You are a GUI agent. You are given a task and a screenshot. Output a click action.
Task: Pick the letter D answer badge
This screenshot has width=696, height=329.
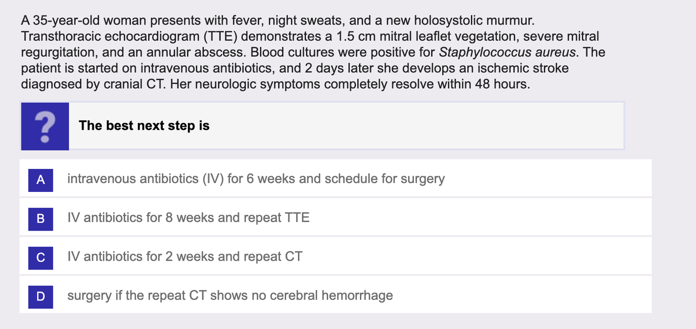click(x=41, y=296)
